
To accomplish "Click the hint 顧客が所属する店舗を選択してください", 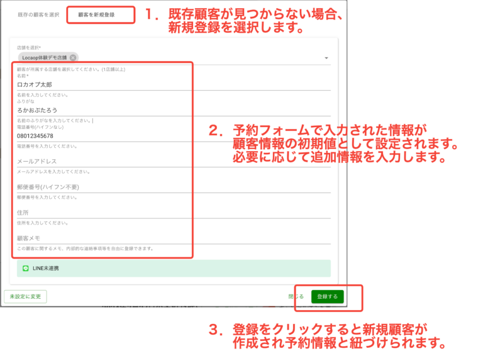I will click(71, 69).
